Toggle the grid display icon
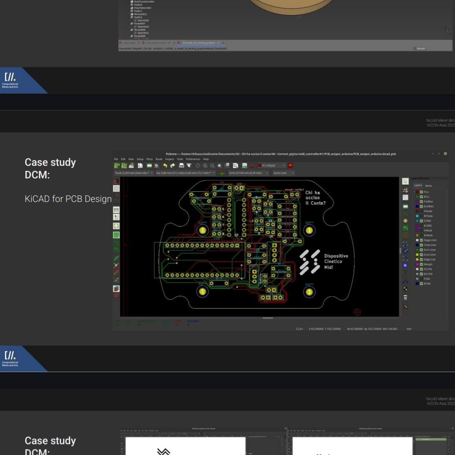 pos(116,189)
